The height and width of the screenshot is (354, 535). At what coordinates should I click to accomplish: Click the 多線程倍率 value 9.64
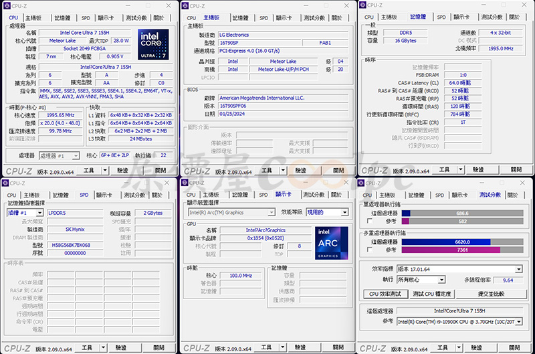(x=508, y=280)
